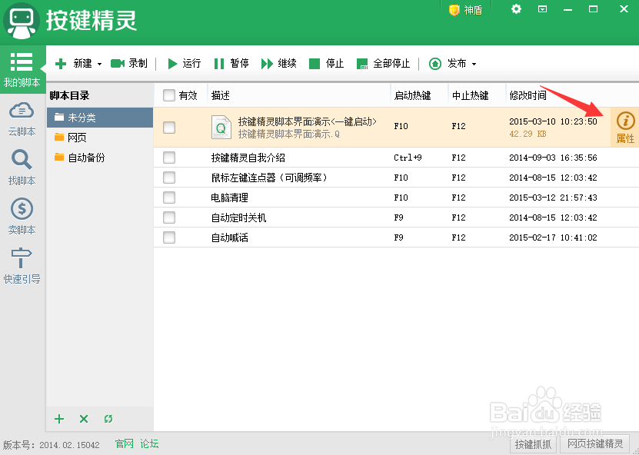Check the 鼠标左键连点器 script checkbox
The height and width of the screenshot is (455, 639).
pos(169,178)
